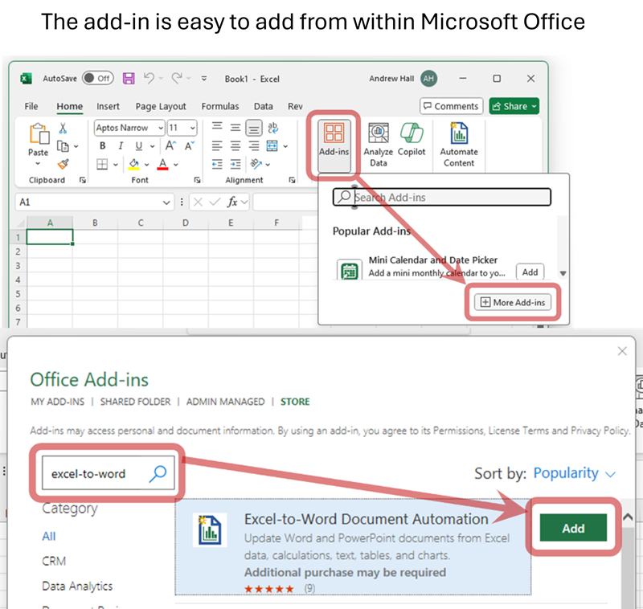The height and width of the screenshot is (609, 643).
Task: Open the STORE tab in Office Add-ins
Action: pos(294,402)
